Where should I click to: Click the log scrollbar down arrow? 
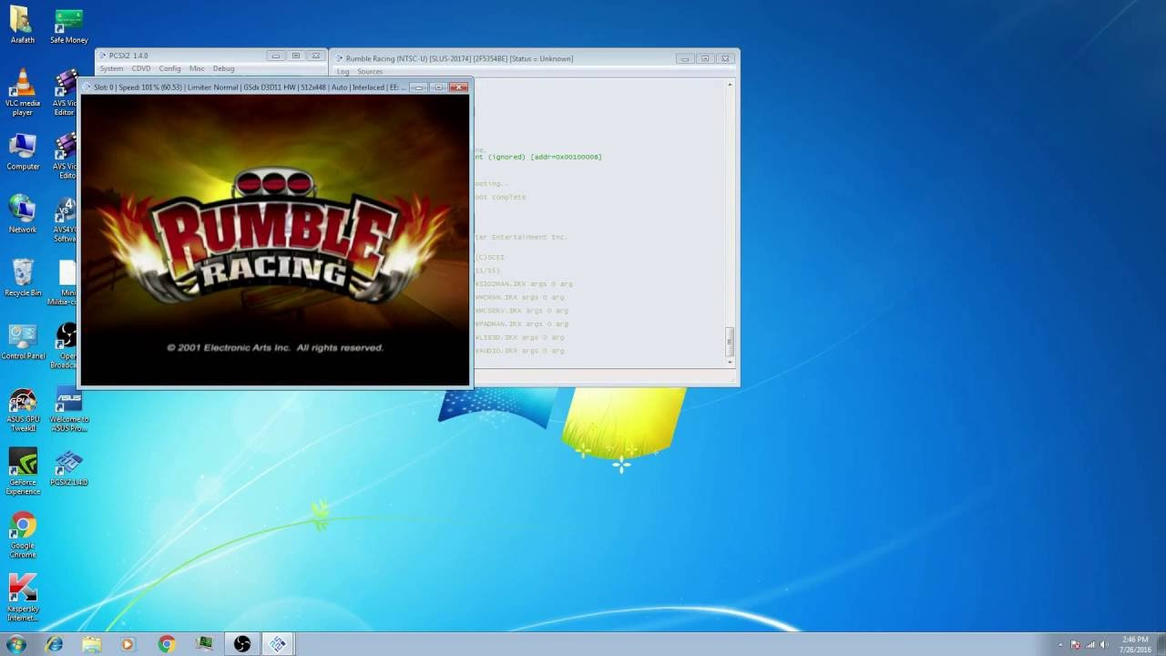pos(730,363)
